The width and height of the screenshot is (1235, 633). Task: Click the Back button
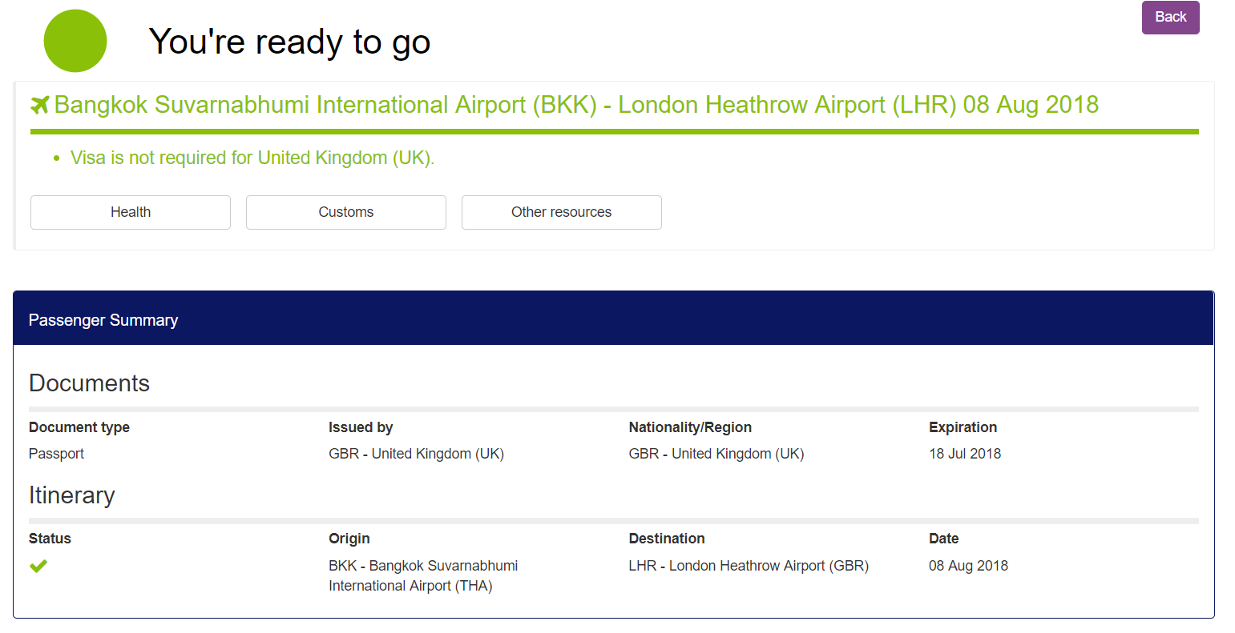[1170, 17]
